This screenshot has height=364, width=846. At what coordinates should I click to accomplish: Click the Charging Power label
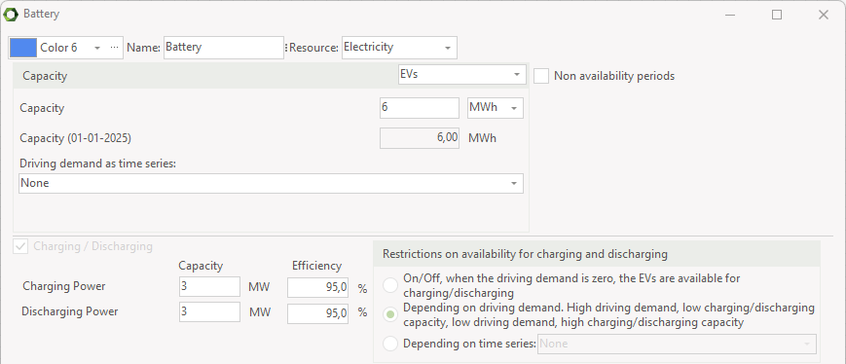(x=63, y=286)
